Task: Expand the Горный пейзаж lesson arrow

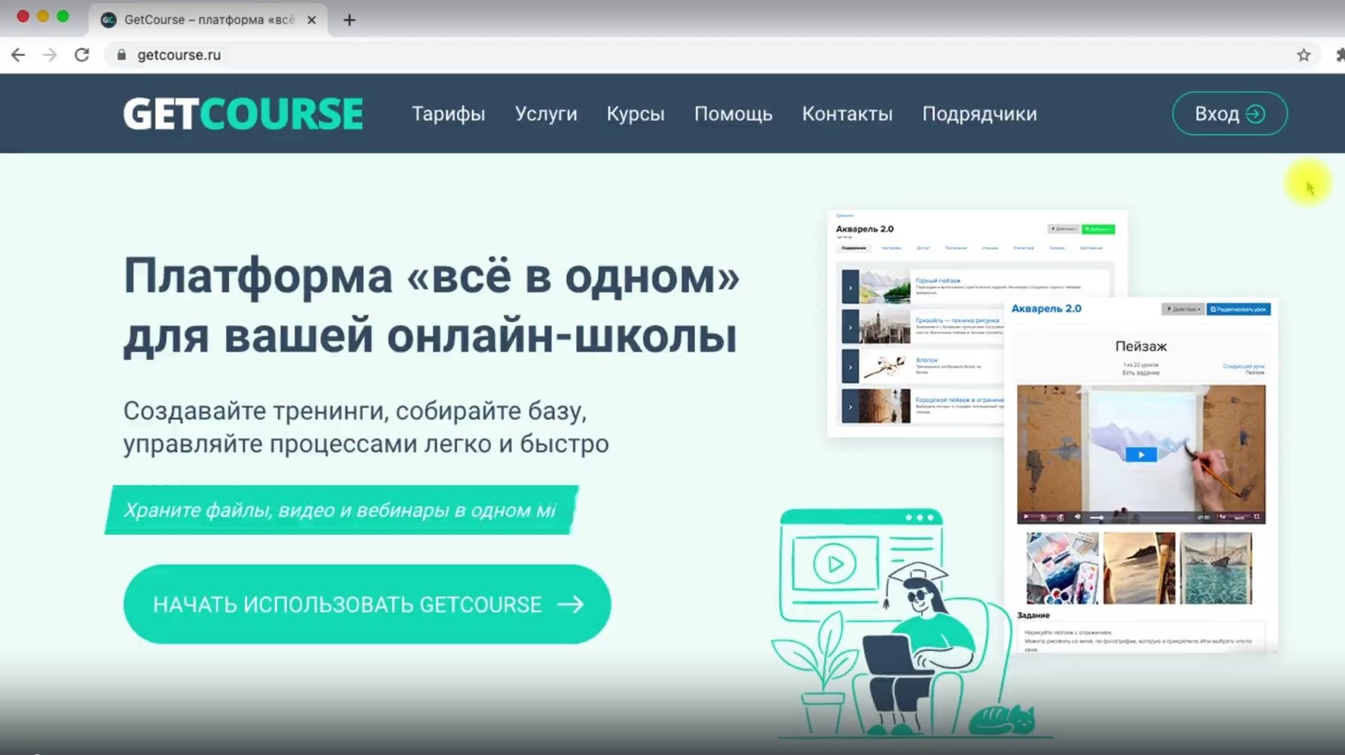Action: click(x=850, y=288)
